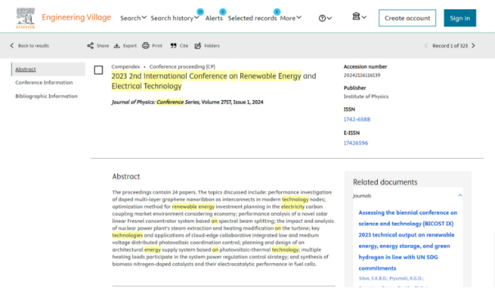Click 'Compendex' database label
The height and width of the screenshot is (288, 495).
[x=125, y=67]
